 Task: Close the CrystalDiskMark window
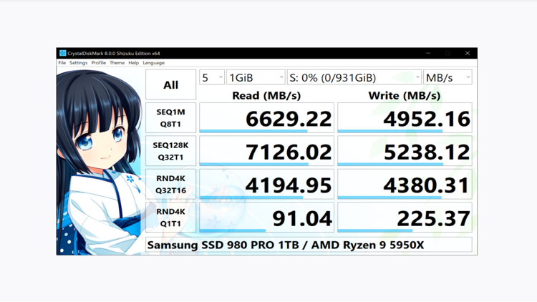tap(468, 53)
